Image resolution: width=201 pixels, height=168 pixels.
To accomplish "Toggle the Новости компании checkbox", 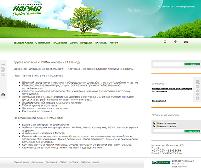I will (155, 123).
